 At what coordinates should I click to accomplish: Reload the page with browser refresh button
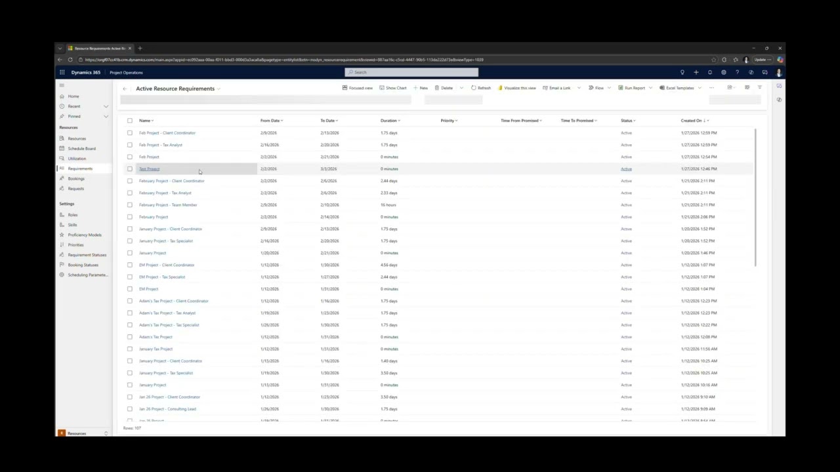tap(70, 60)
